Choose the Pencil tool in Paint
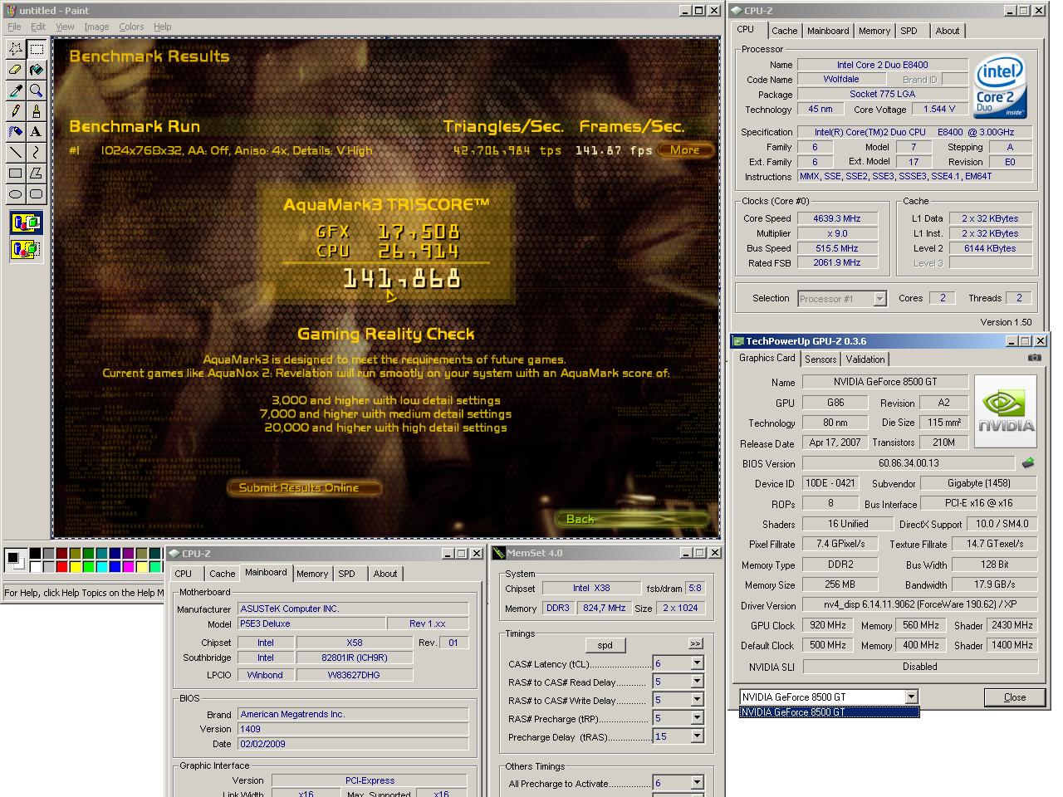Viewport: 1063px width, 797px height. tap(16, 111)
